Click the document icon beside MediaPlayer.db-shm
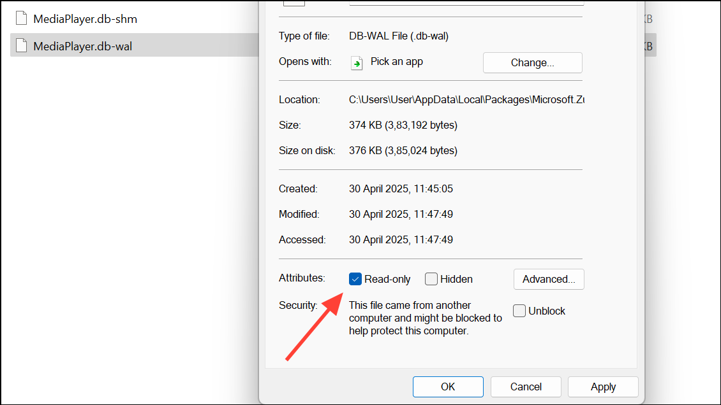Viewport: 721px width, 405px height. (21, 18)
